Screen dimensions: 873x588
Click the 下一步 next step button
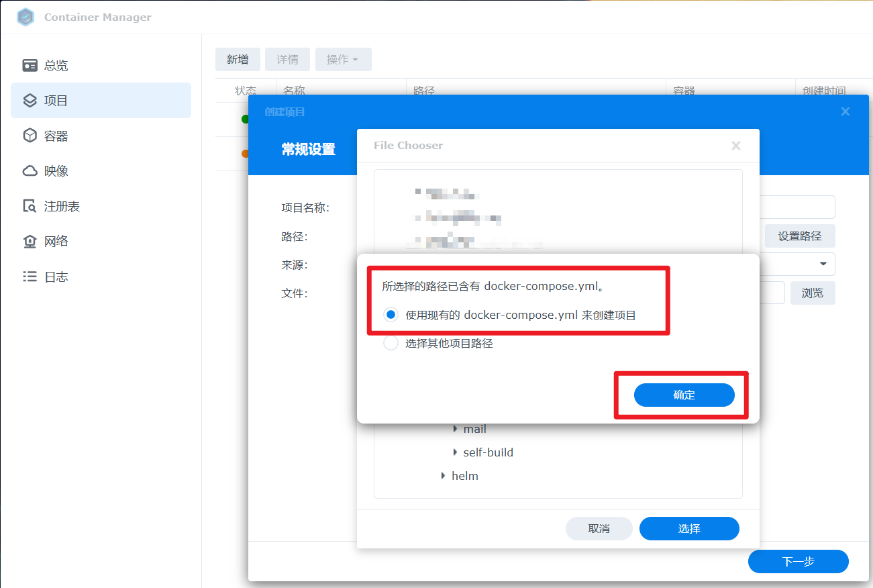[x=799, y=561]
